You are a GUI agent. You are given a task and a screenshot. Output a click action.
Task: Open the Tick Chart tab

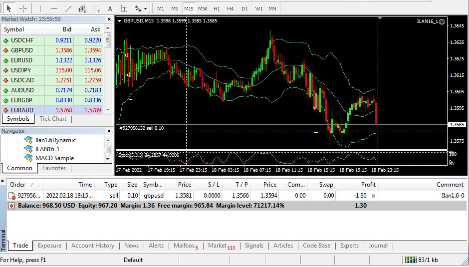point(53,119)
